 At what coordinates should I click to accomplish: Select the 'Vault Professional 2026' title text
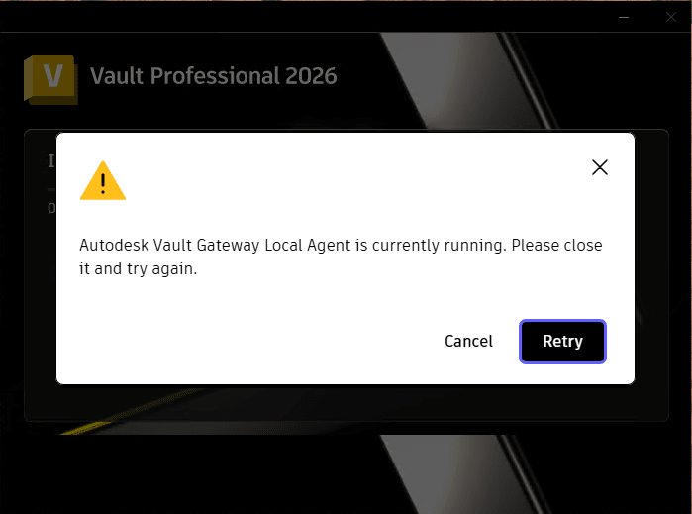[x=214, y=76]
